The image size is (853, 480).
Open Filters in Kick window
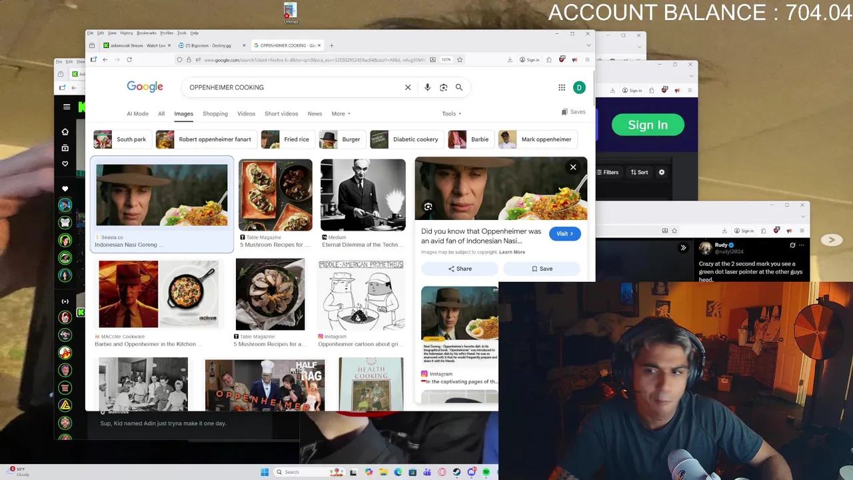pos(606,172)
